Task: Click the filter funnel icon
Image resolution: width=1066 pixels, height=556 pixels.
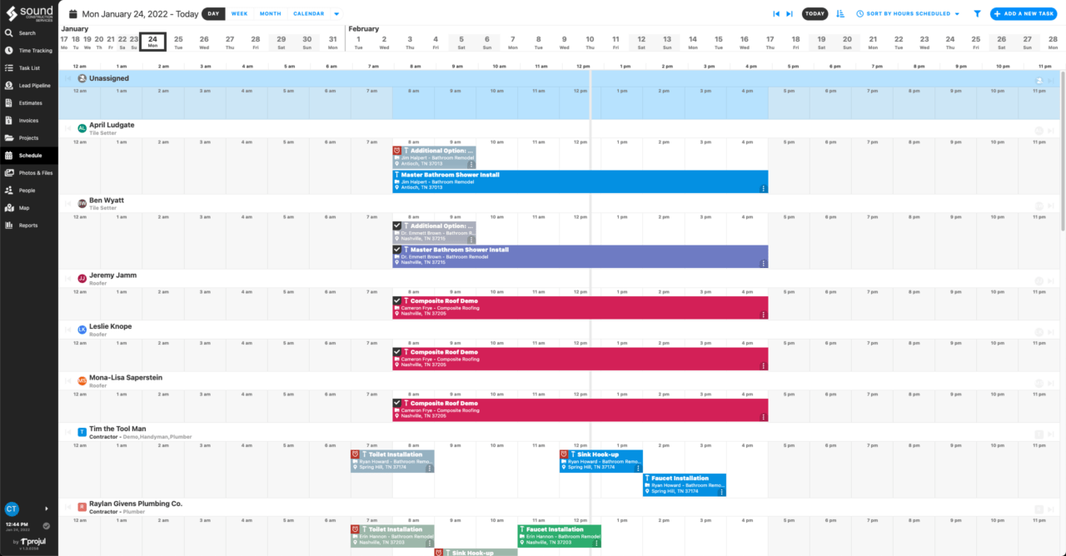Action: 979,13
